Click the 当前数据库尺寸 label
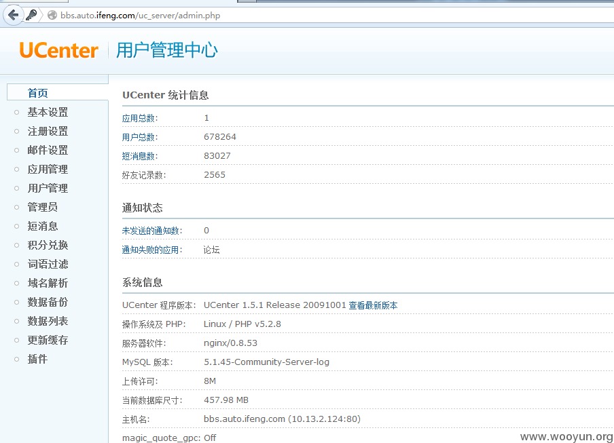The width and height of the screenshot is (614, 443). [x=152, y=400]
